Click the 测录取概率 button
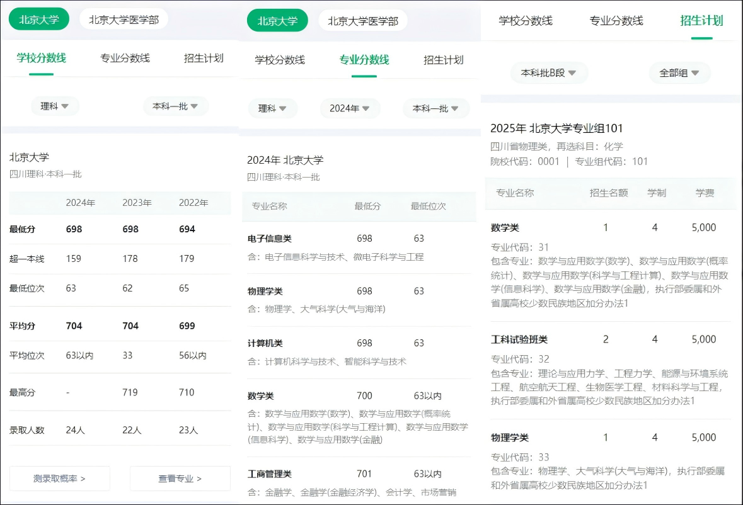 pyautogui.click(x=59, y=479)
